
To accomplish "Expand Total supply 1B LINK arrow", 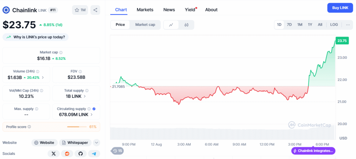I will pos(85,96).
